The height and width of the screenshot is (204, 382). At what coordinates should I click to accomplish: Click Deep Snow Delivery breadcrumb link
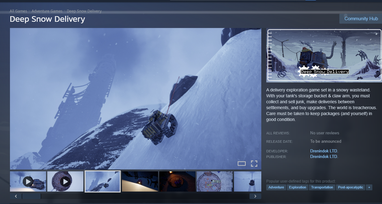click(x=84, y=11)
